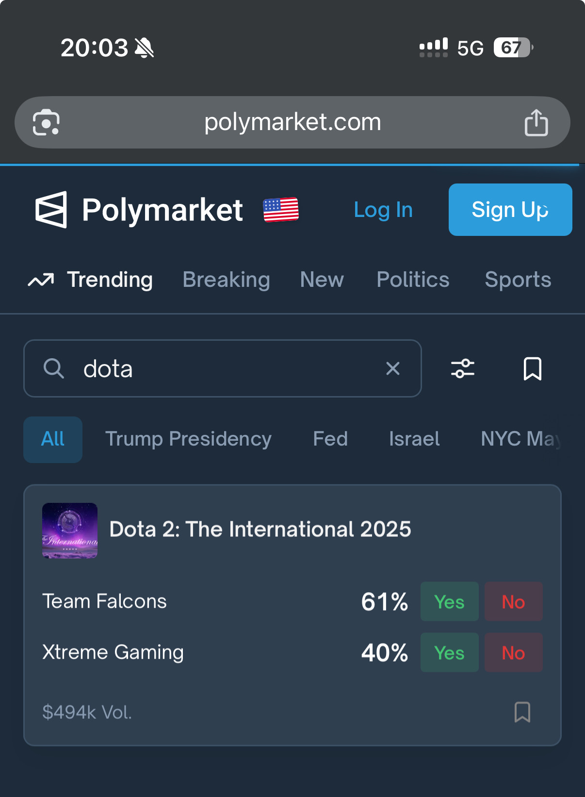Screen dimensions: 585x797
Task: Open the search filter sliders icon
Action: click(463, 368)
